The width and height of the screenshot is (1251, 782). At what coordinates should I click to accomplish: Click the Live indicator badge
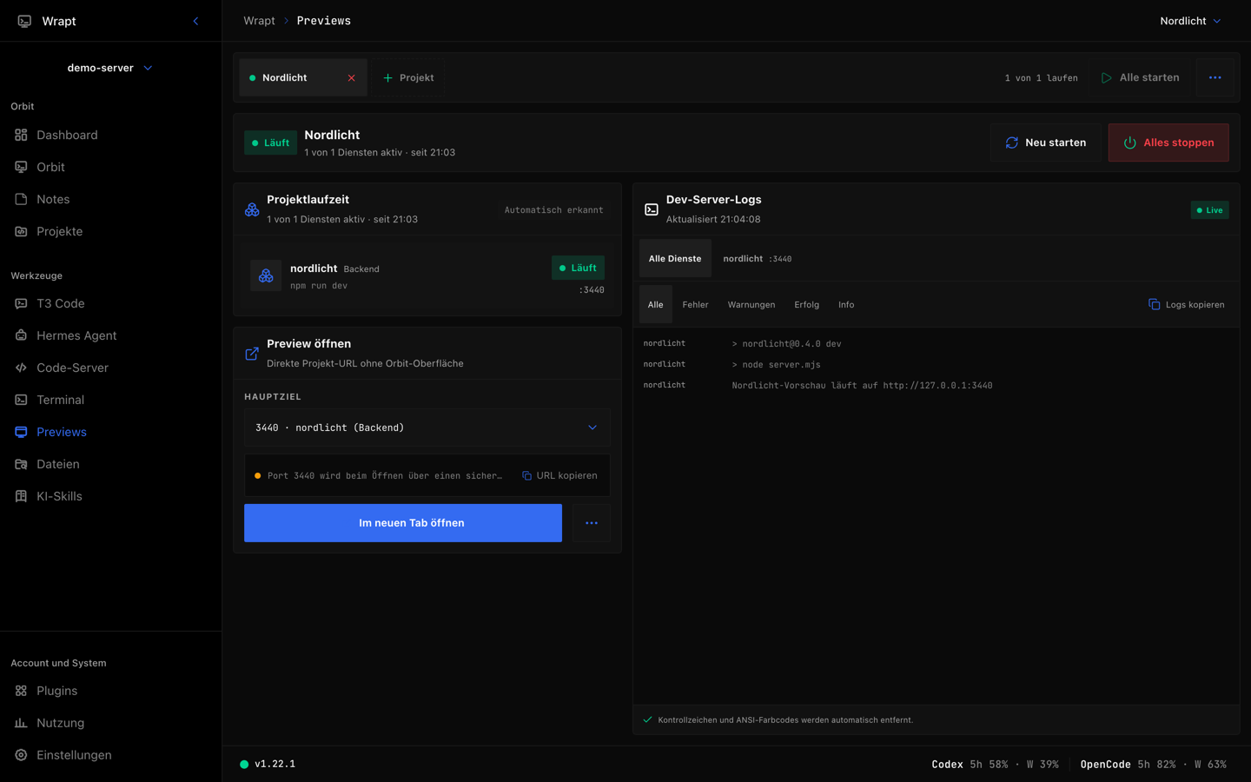coord(1209,210)
